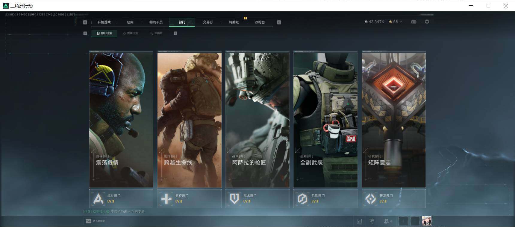Go to the 交易行 tab
Viewport: 515px width, 227px height.
[208, 22]
